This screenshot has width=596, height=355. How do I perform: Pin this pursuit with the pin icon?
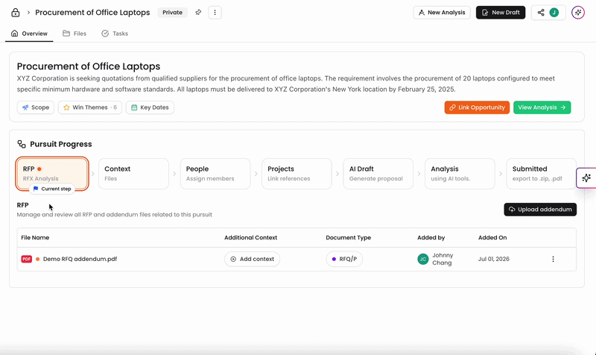(x=198, y=13)
